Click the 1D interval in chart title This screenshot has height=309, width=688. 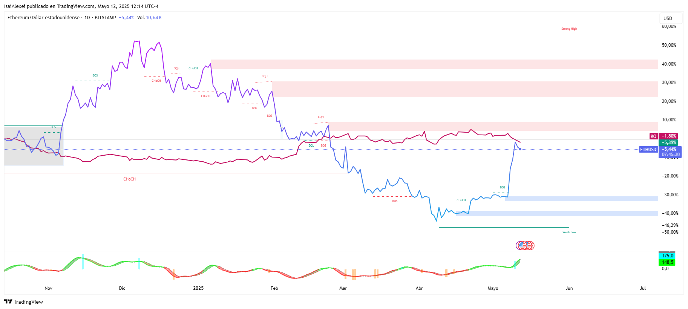[x=87, y=18]
